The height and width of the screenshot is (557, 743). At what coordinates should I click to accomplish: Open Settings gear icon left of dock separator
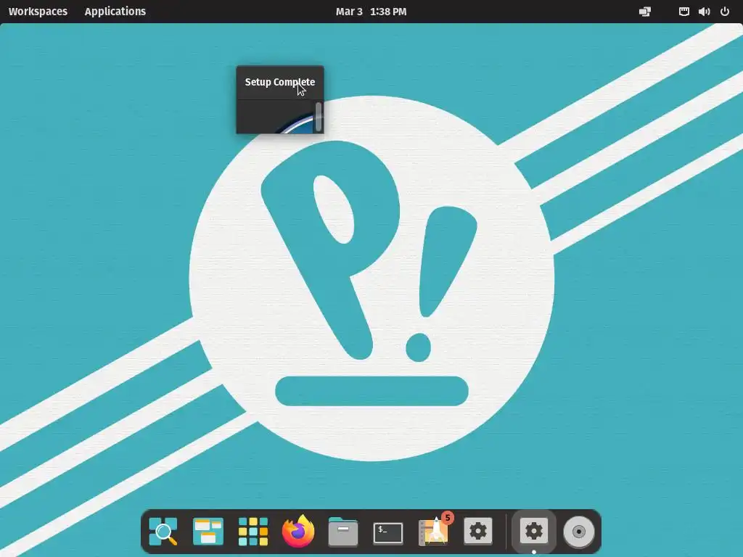coord(477,531)
